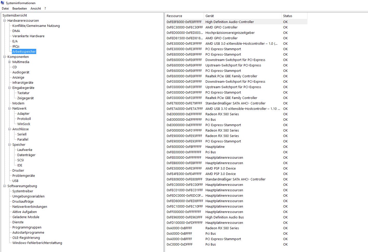Sort by the Gerät column header
This screenshot has height=252, width=368.
point(242,16)
